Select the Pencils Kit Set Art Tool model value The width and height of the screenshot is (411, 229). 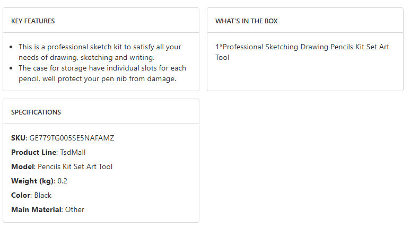pyautogui.click(x=75, y=166)
